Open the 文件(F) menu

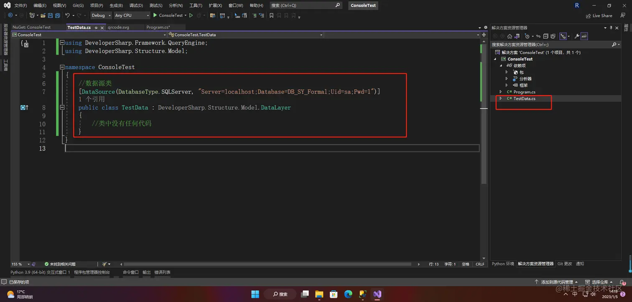pos(20,5)
